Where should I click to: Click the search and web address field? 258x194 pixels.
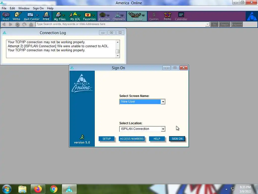(121, 24)
